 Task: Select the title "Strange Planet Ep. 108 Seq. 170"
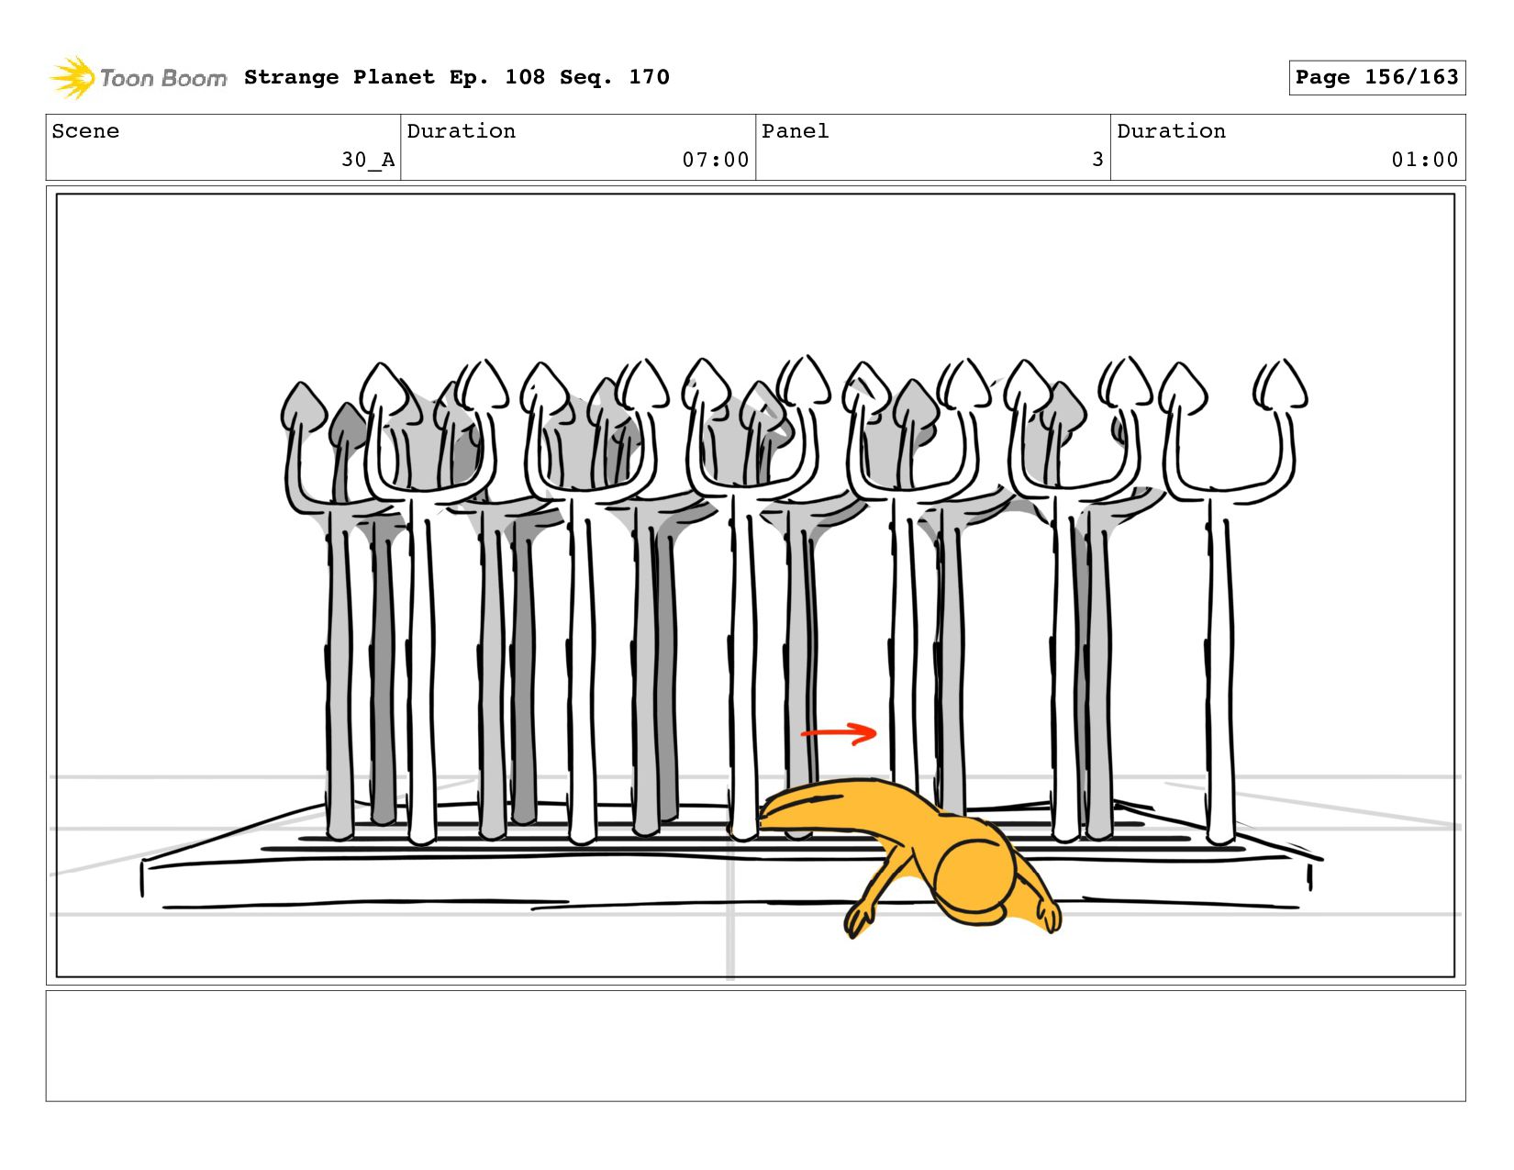click(457, 77)
